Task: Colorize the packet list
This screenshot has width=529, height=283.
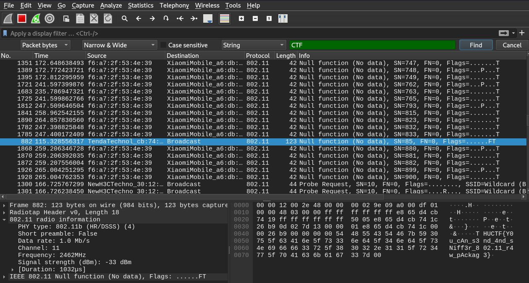Action: pyautogui.click(x=224, y=18)
